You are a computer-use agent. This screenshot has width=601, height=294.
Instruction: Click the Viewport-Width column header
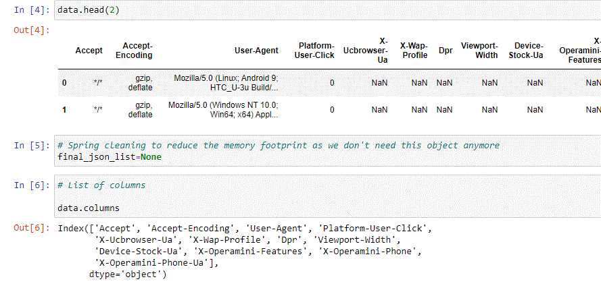tap(479, 51)
